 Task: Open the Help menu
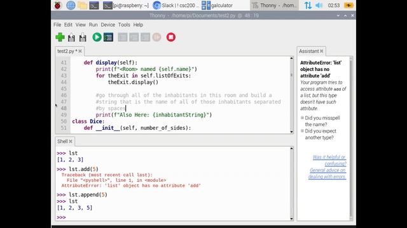point(138,25)
